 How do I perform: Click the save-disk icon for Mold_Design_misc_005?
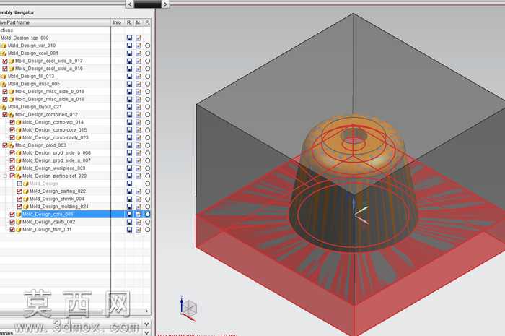[x=129, y=84]
